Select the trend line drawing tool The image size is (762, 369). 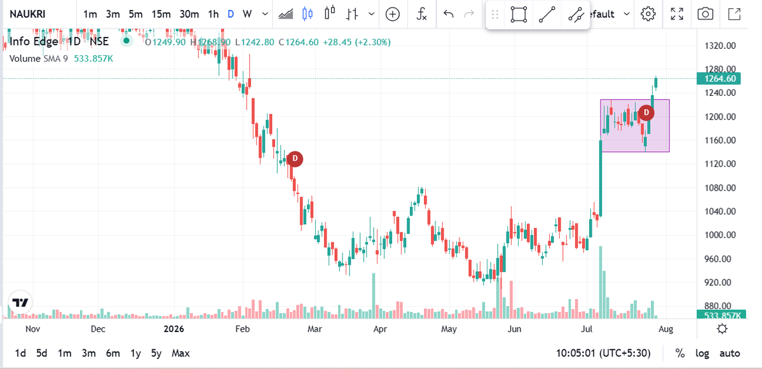pyautogui.click(x=547, y=15)
